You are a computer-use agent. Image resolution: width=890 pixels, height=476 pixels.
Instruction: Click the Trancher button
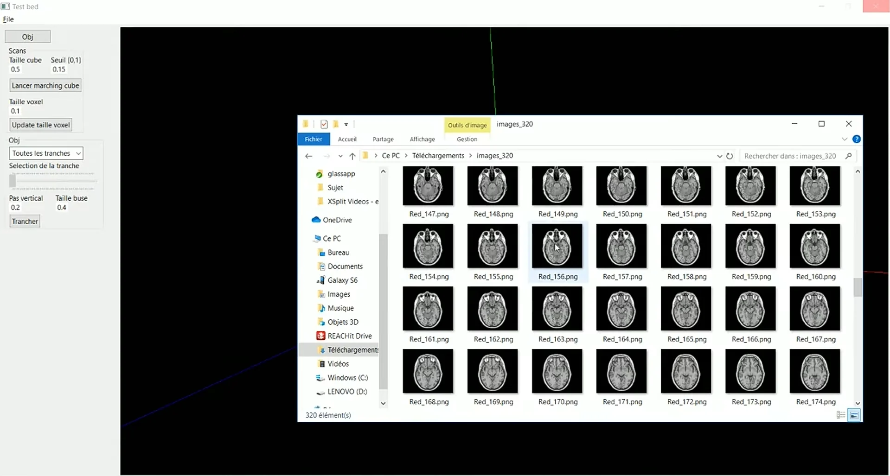(x=25, y=222)
